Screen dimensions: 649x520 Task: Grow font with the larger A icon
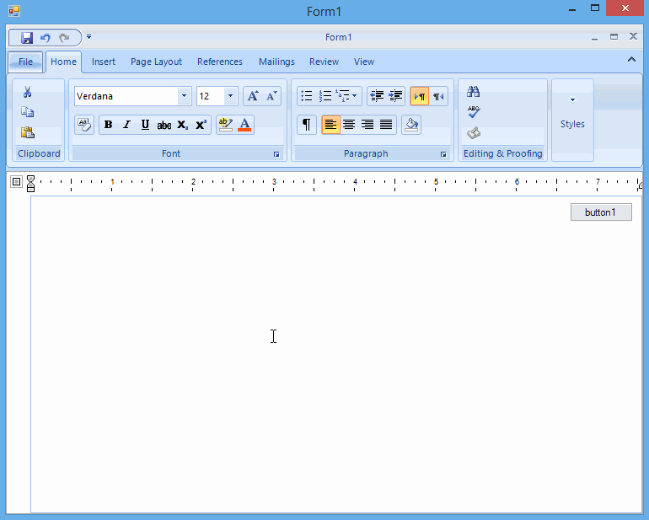(253, 96)
